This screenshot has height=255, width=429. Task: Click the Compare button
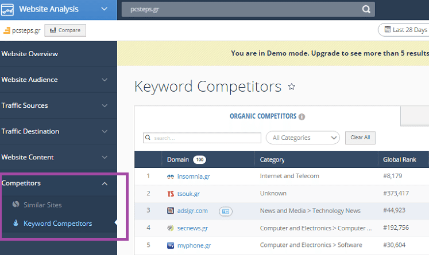[x=65, y=30]
